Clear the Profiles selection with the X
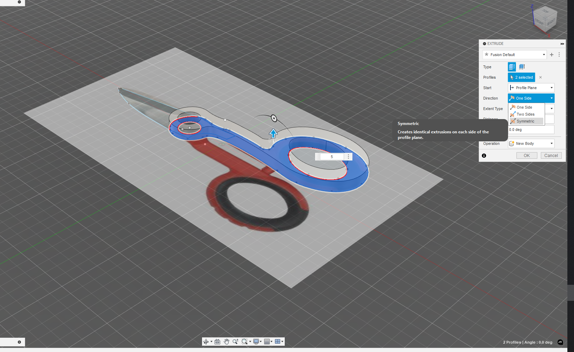Screen dimensions: 574x352 (541, 77)
